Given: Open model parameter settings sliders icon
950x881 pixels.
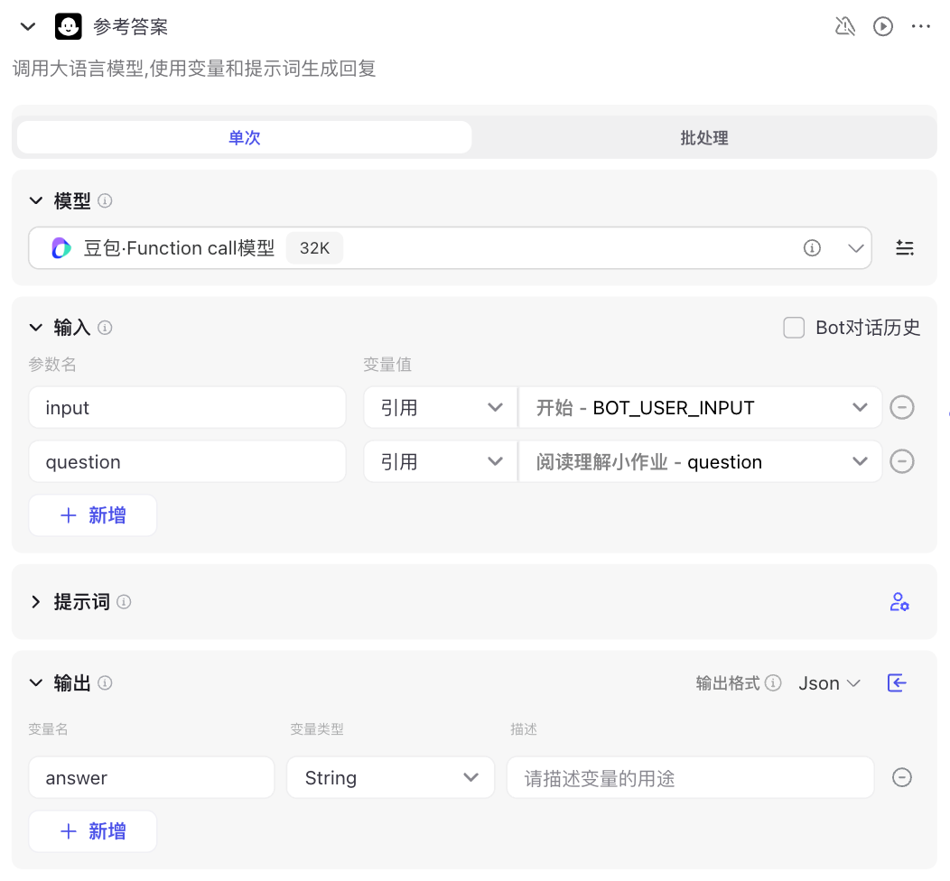Looking at the screenshot, I should pos(905,247).
